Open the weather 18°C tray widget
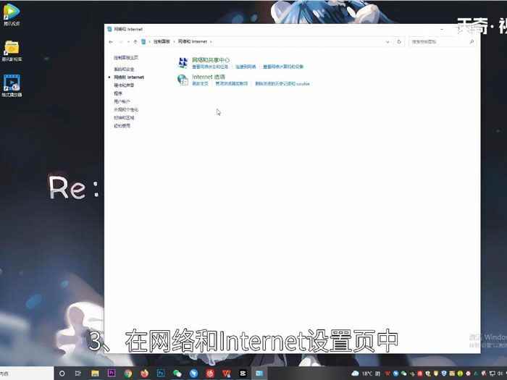The height and width of the screenshot is (380, 507). pyautogui.click(x=365, y=373)
